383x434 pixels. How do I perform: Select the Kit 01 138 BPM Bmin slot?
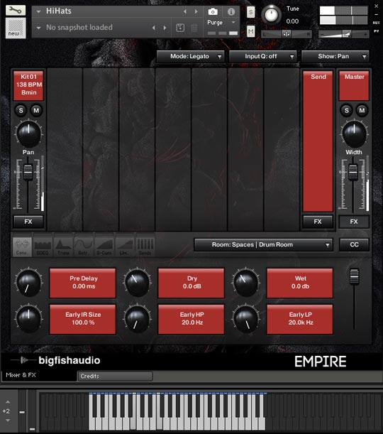pos(29,85)
